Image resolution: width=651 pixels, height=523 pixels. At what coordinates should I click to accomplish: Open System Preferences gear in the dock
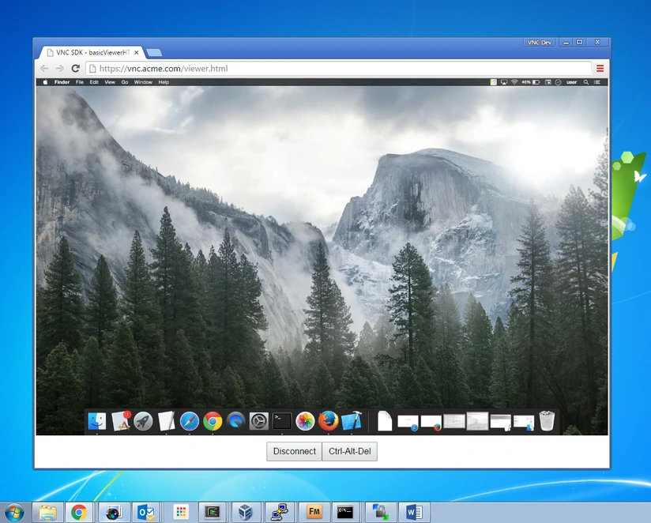(x=258, y=421)
